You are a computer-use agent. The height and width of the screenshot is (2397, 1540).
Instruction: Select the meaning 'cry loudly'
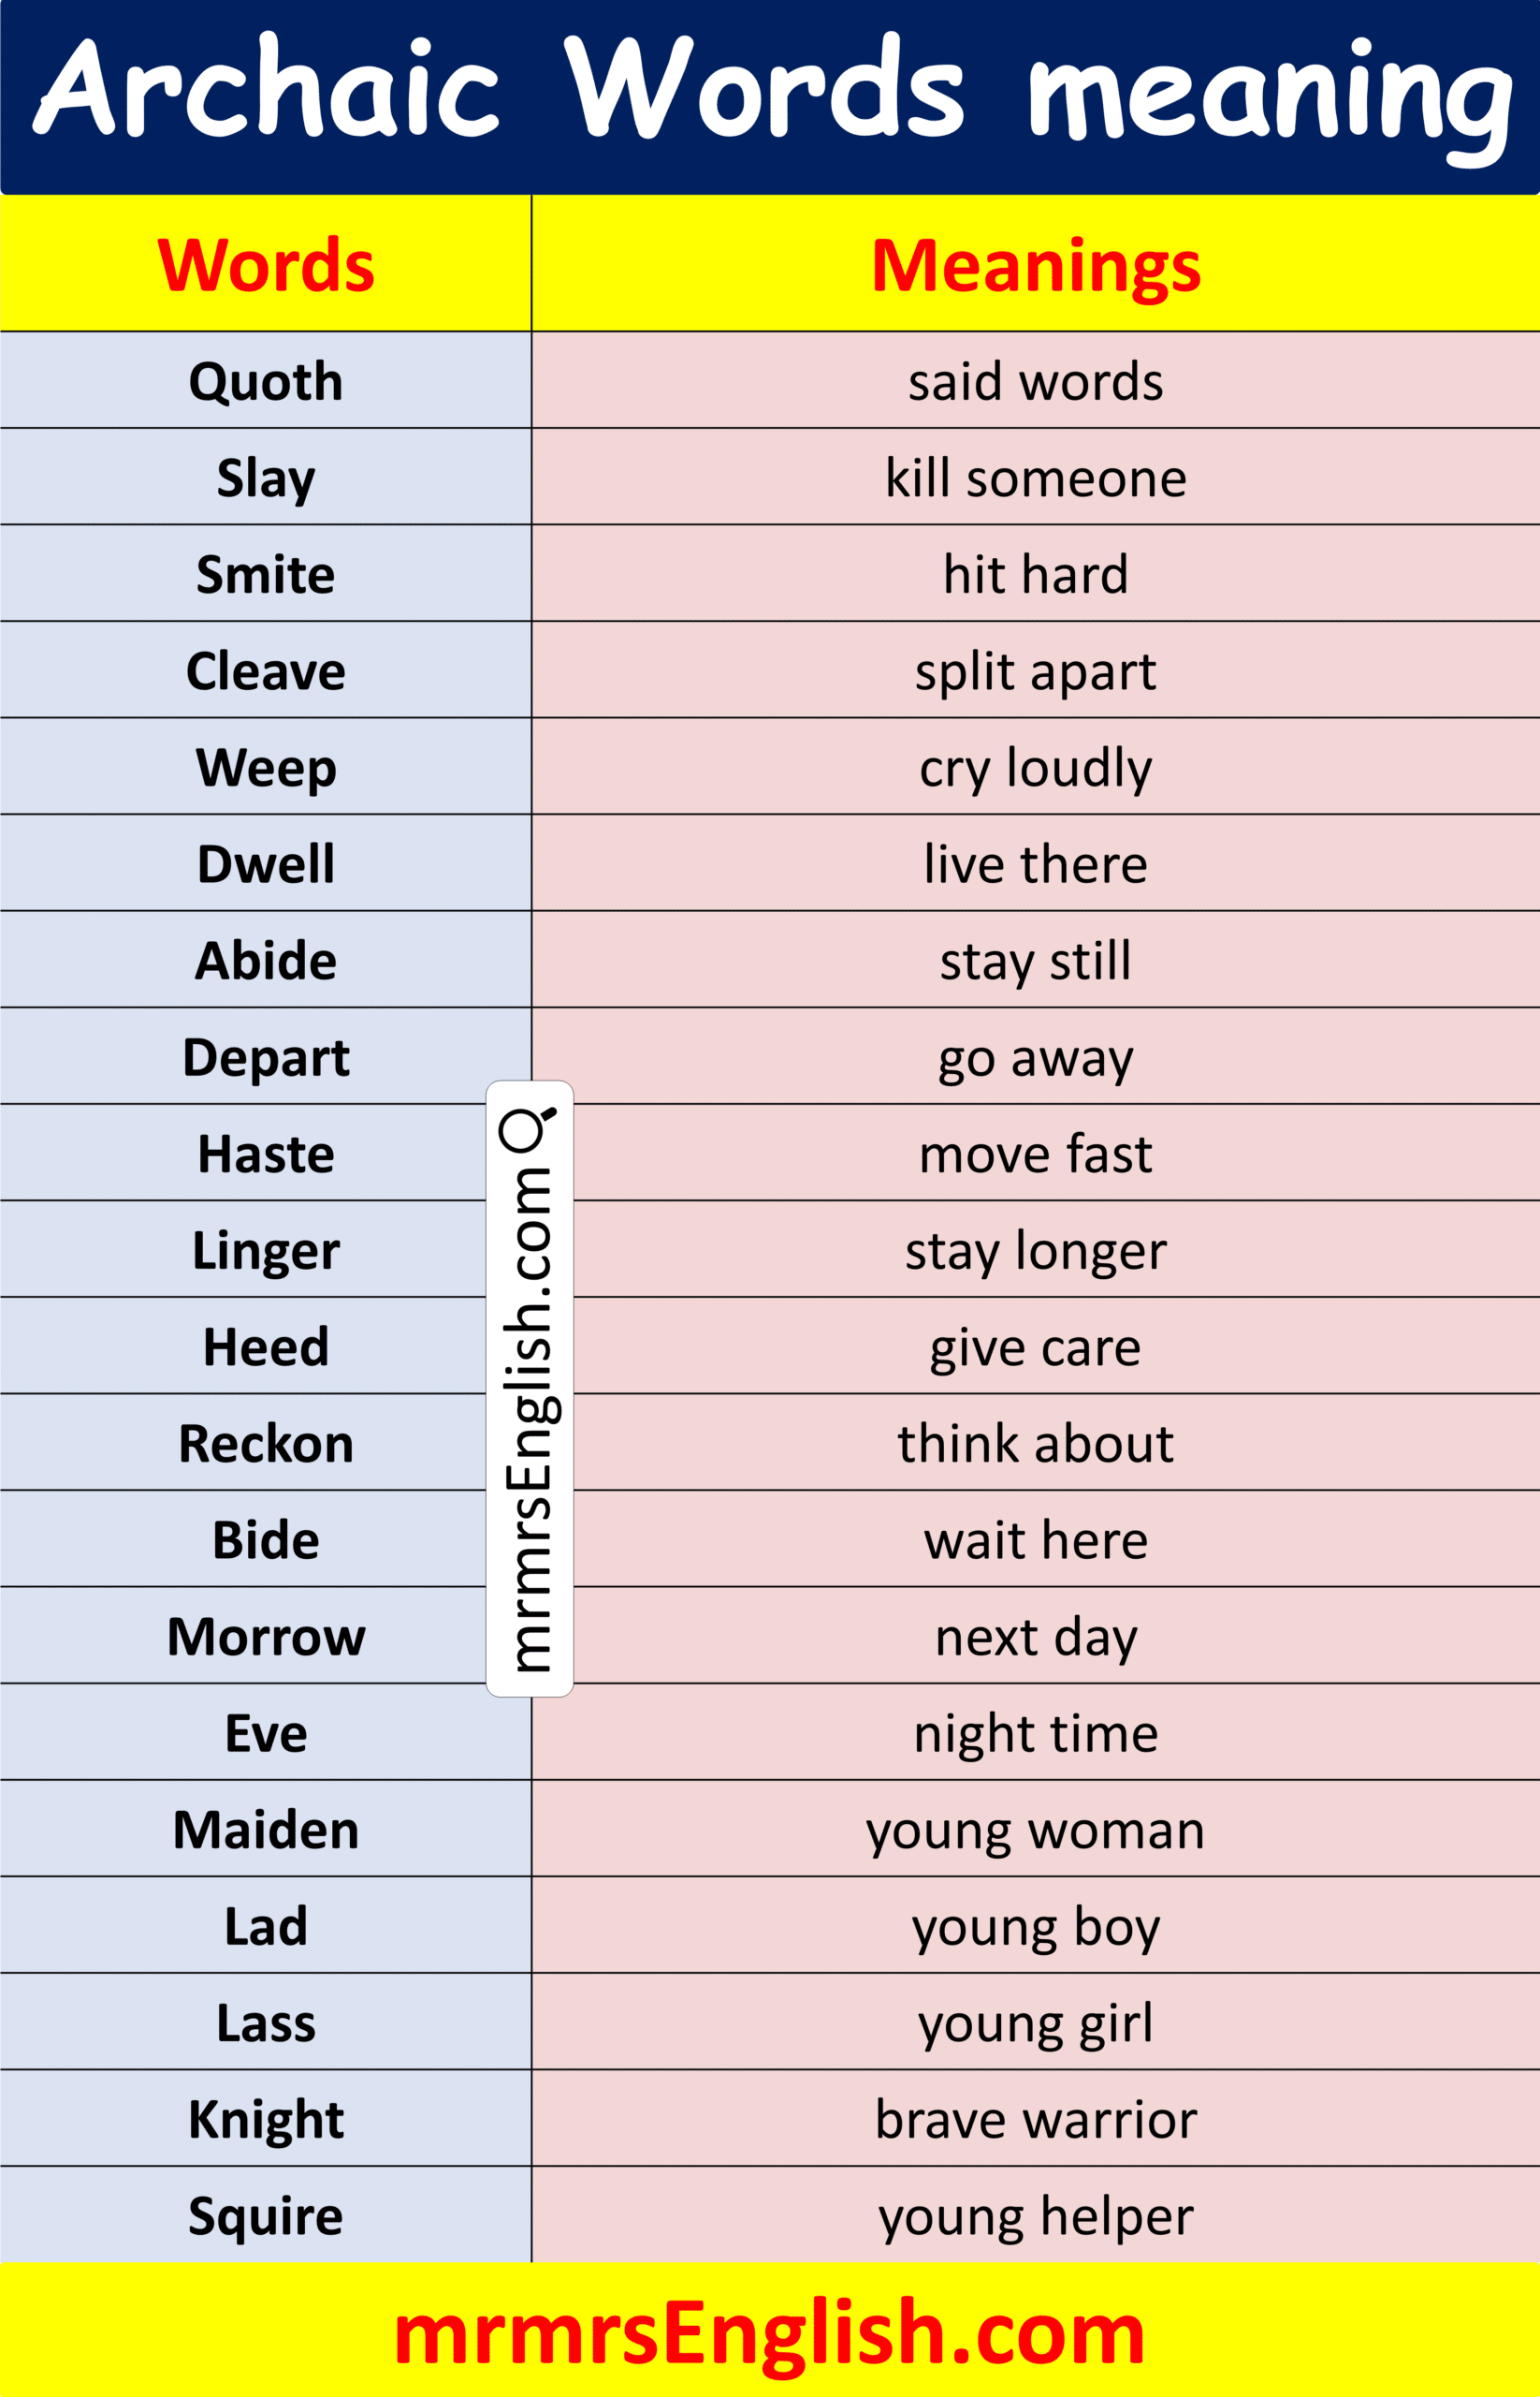1035,768
